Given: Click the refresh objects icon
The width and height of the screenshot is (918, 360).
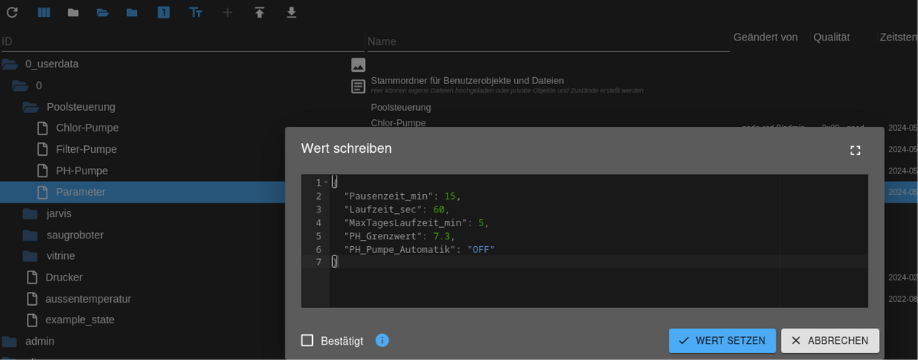Looking at the screenshot, I should 11,12.
